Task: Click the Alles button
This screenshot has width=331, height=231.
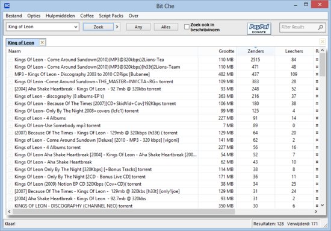Action: click(x=165, y=27)
